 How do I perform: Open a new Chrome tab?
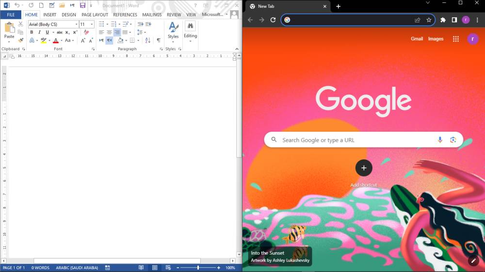[x=339, y=6]
